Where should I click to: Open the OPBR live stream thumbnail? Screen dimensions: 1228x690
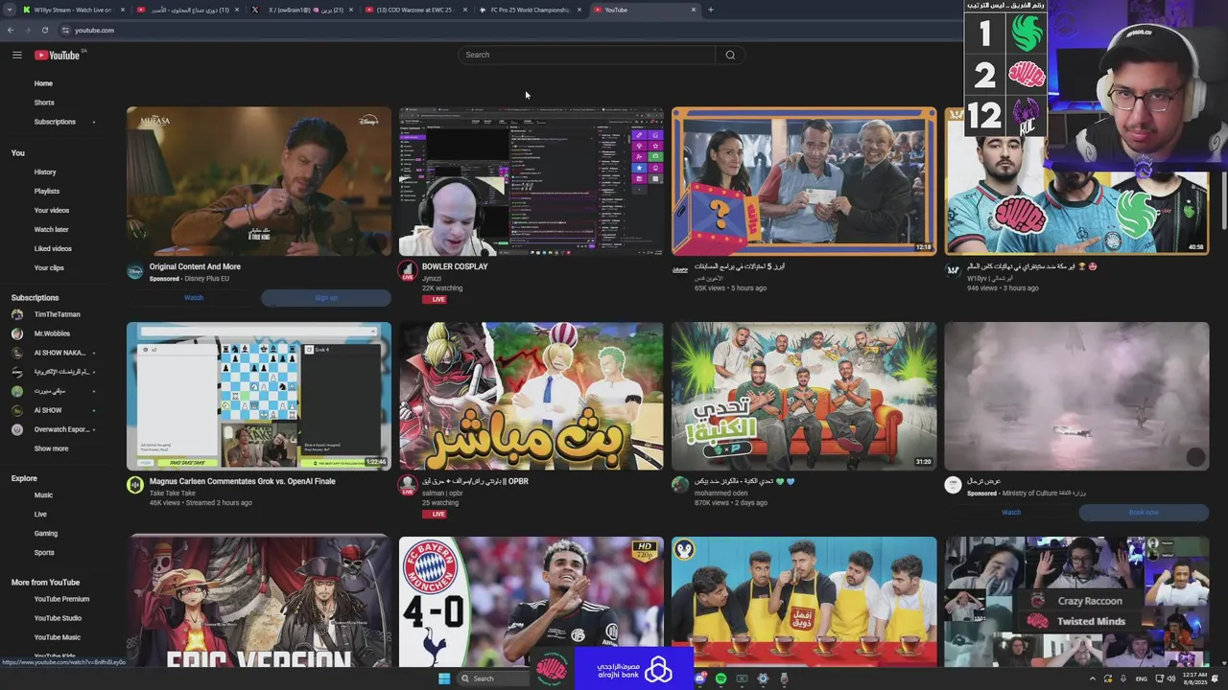pos(531,396)
